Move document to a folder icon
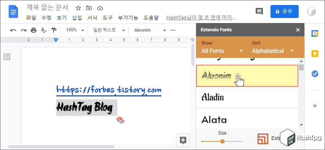The width and height of the screenshot is (325, 150). (89, 8)
